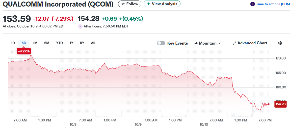
Task: Show the YTD chart range
Action: pyautogui.click(x=59, y=43)
